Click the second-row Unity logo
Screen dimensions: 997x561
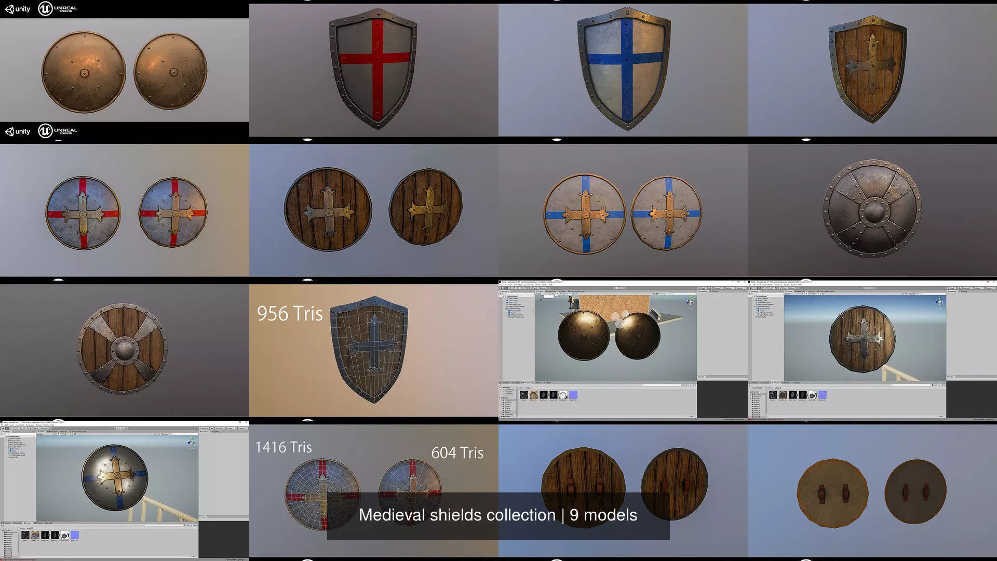point(18,131)
